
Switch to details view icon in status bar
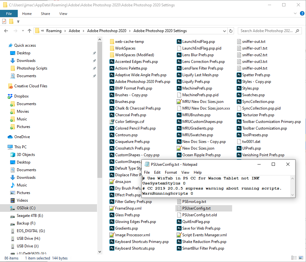pyautogui.click(x=294, y=258)
